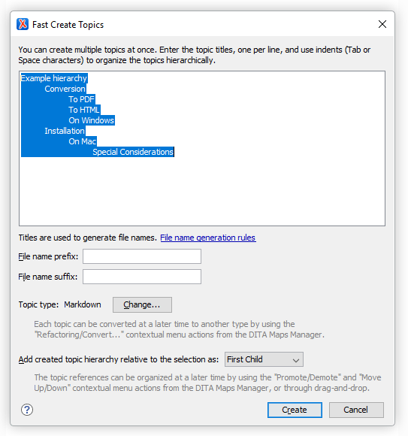
Task: Click the 'Example hierarchy' line
Action: (54, 78)
